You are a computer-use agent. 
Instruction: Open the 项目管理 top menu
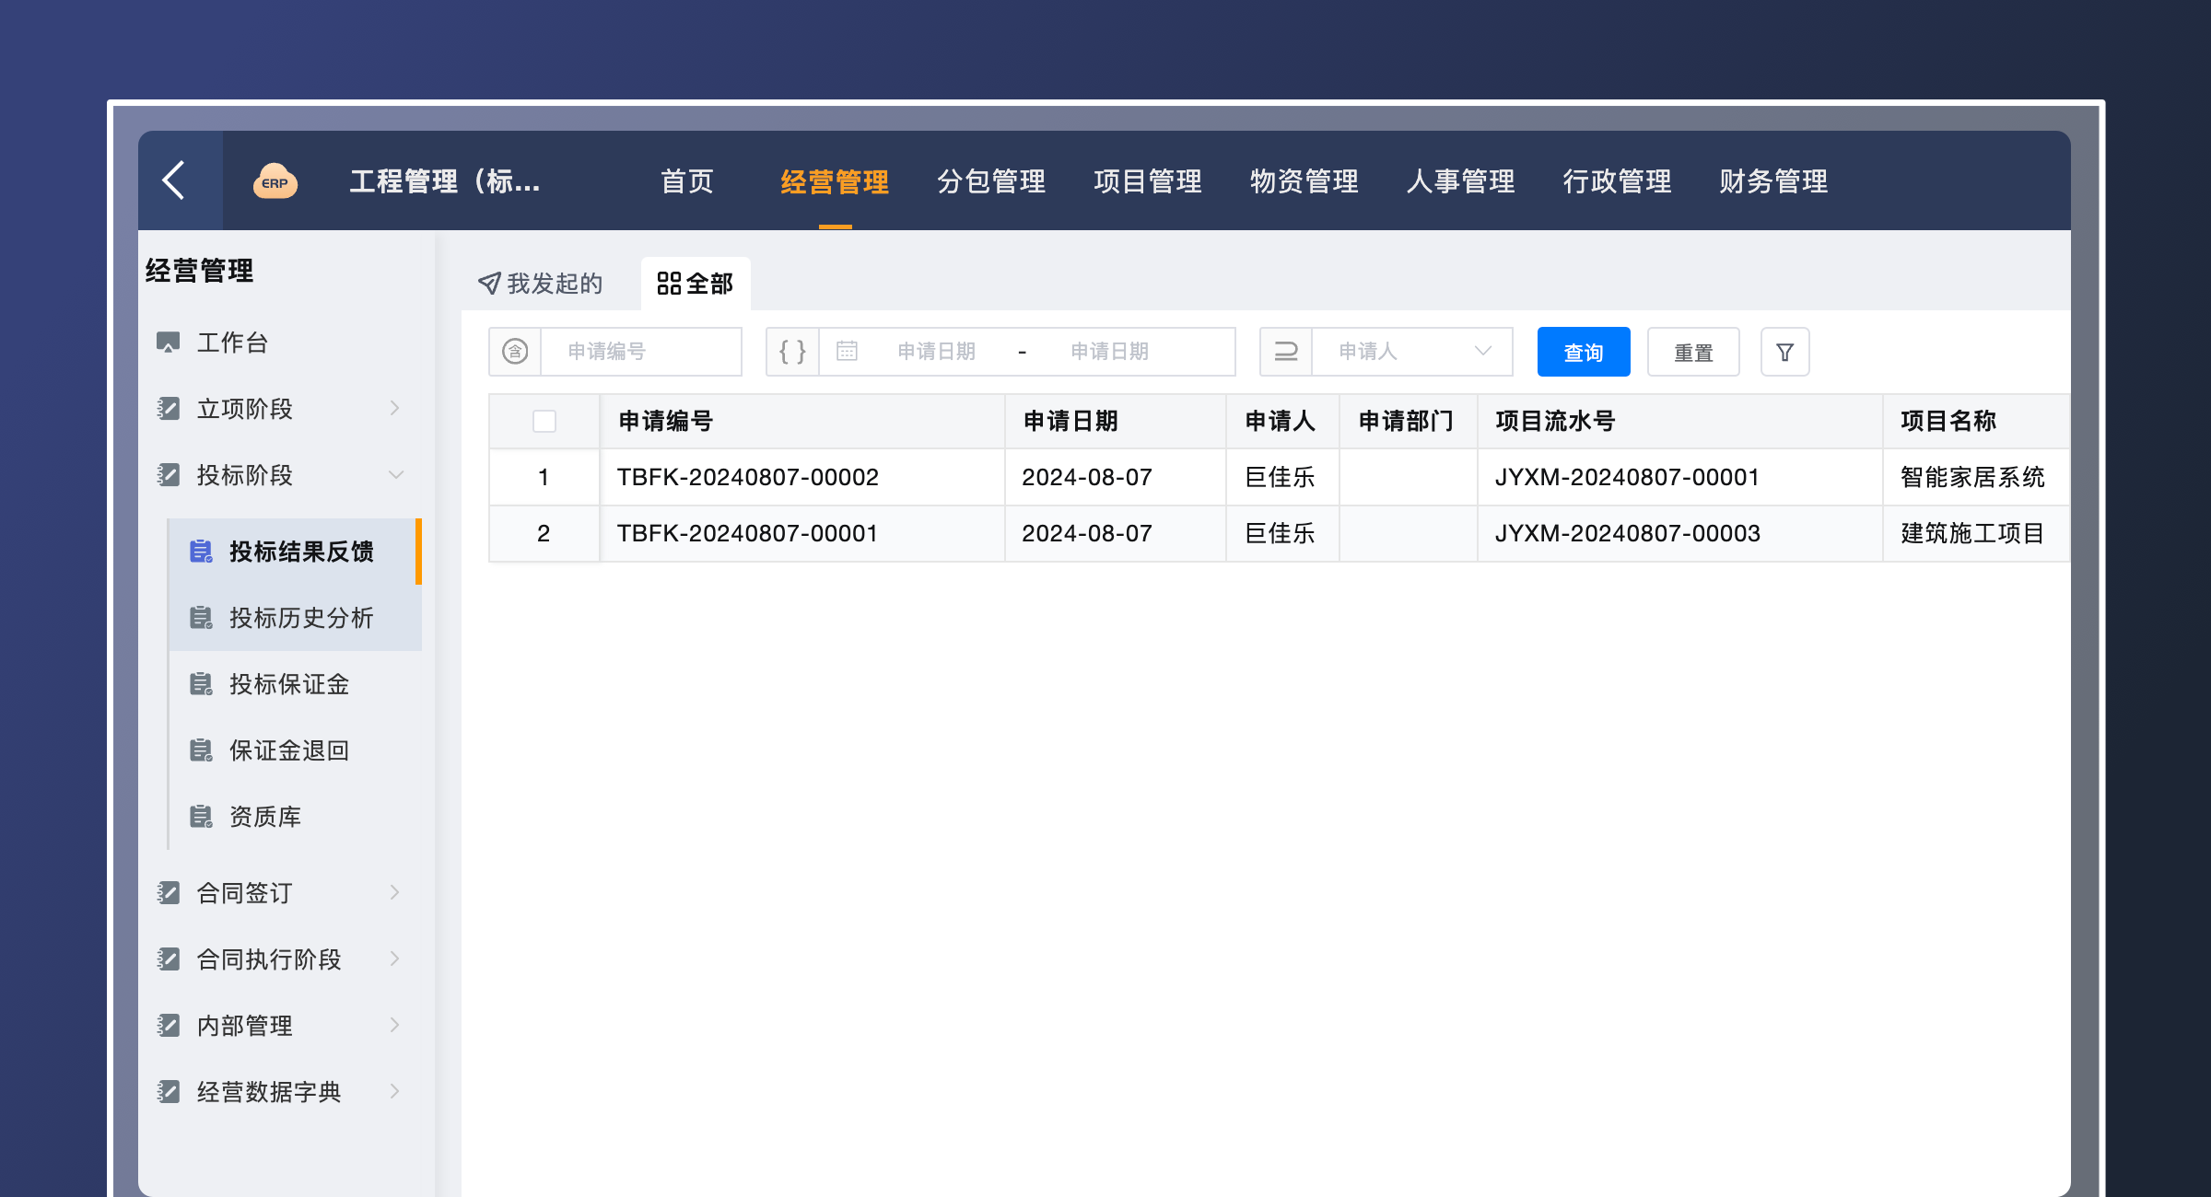pyautogui.click(x=1147, y=181)
